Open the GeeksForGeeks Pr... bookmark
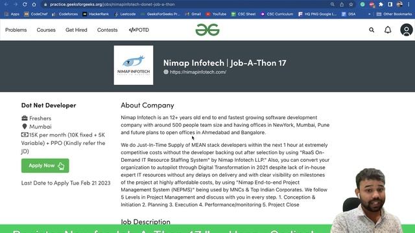 [x=160, y=14]
